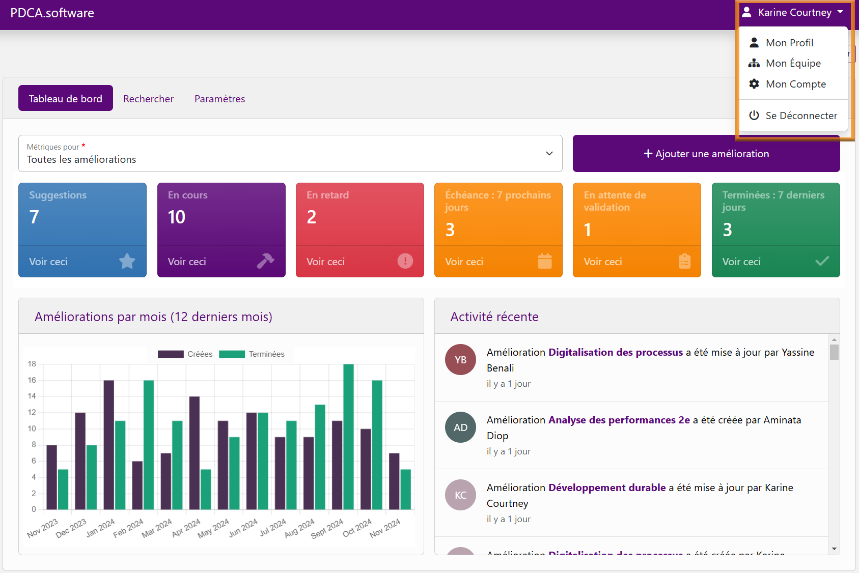Open the Rechercher tab
Image resolution: width=859 pixels, height=573 pixels.
pos(148,99)
